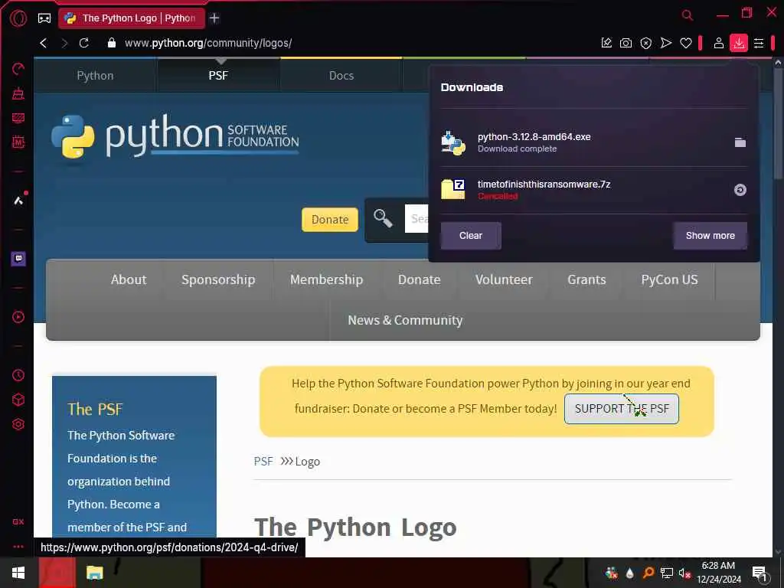
Task: Open the GX button near sidebar bottom
Action: click(x=18, y=521)
